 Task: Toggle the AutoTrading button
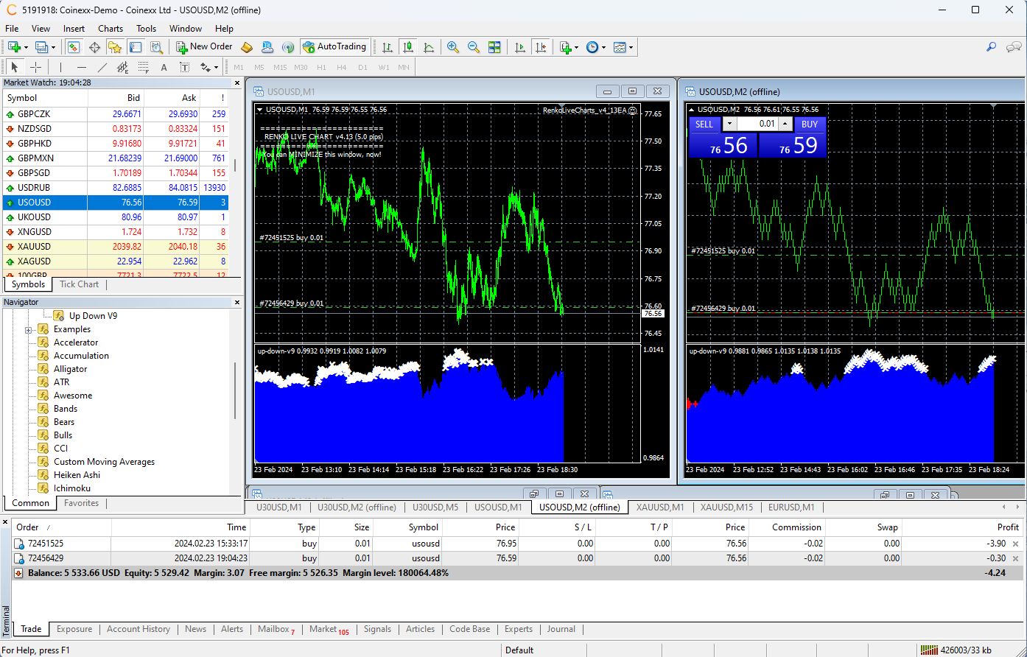coord(334,47)
